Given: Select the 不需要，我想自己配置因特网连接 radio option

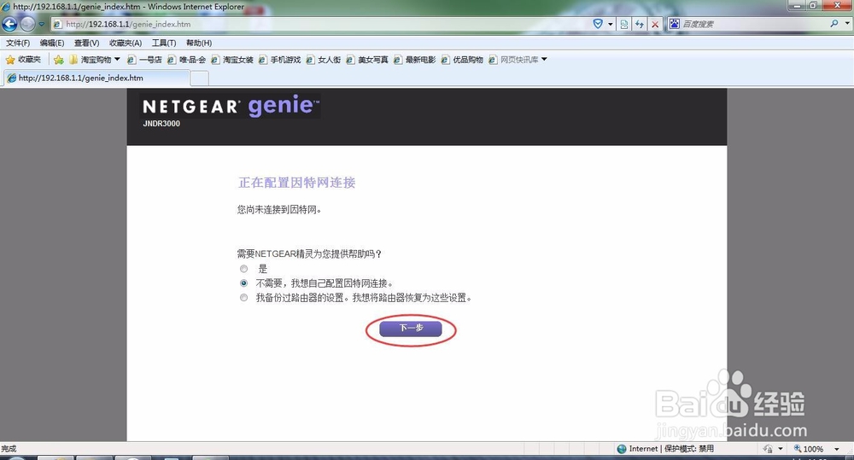Looking at the screenshot, I should click(x=243, y=283).
